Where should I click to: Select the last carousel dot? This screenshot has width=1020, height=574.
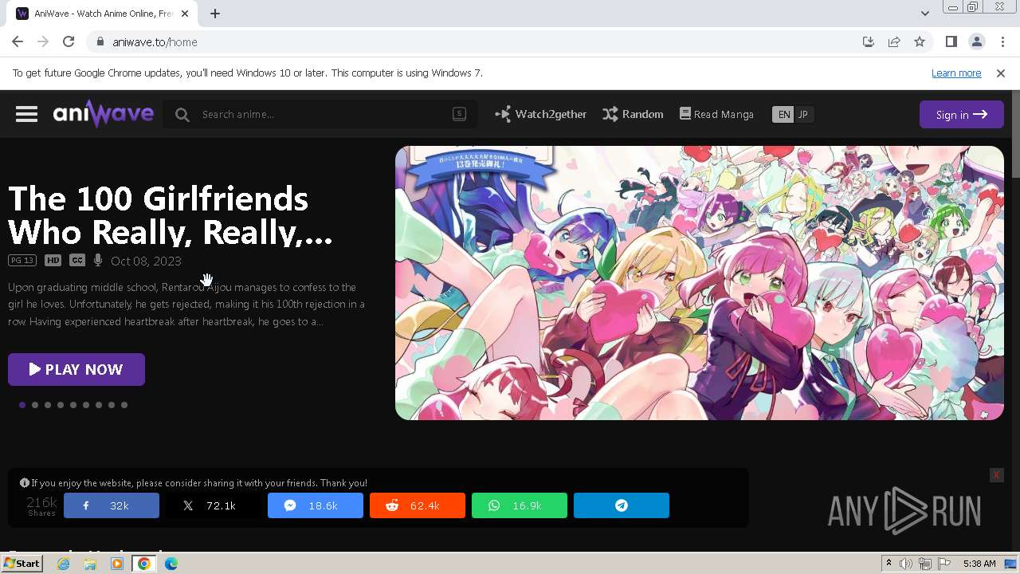124,405
